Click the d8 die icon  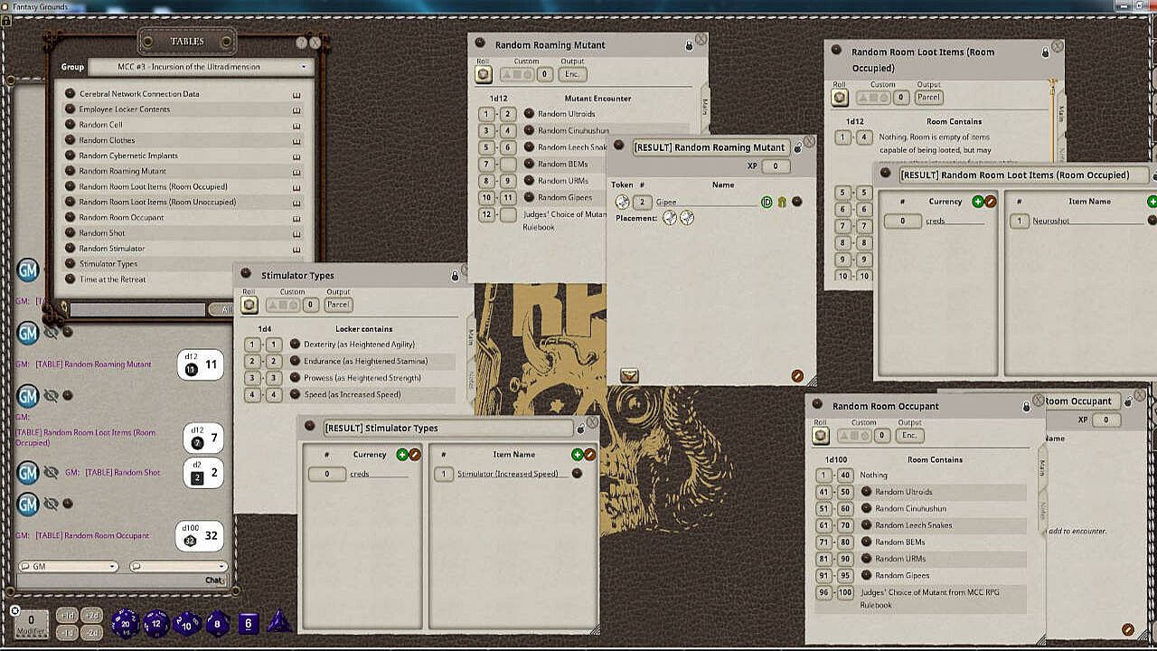tap(217, 623)
